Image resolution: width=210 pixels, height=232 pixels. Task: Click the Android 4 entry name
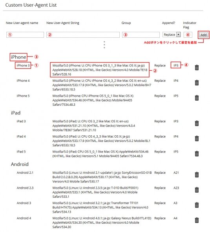click(24, 218)
